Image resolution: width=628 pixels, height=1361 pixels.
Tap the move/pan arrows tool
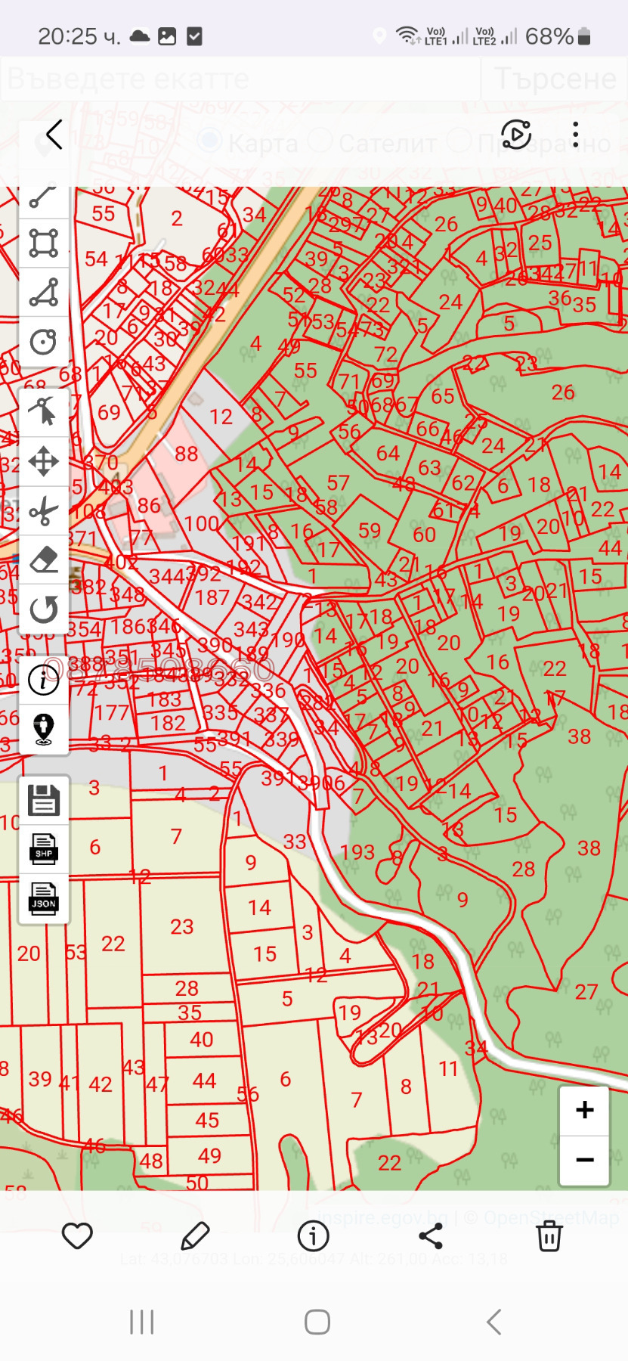click(43, 461)
